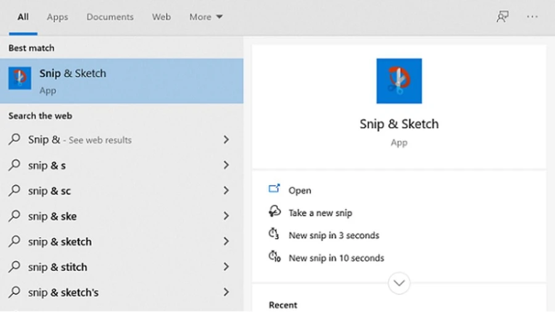Choose the 'snip & s' web suggestion
This screenshot has height=312, width=555.
coord(121,165)
